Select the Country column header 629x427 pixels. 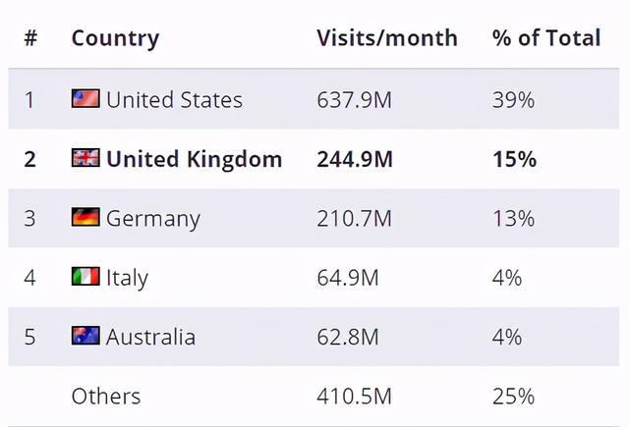coord(115,38)
